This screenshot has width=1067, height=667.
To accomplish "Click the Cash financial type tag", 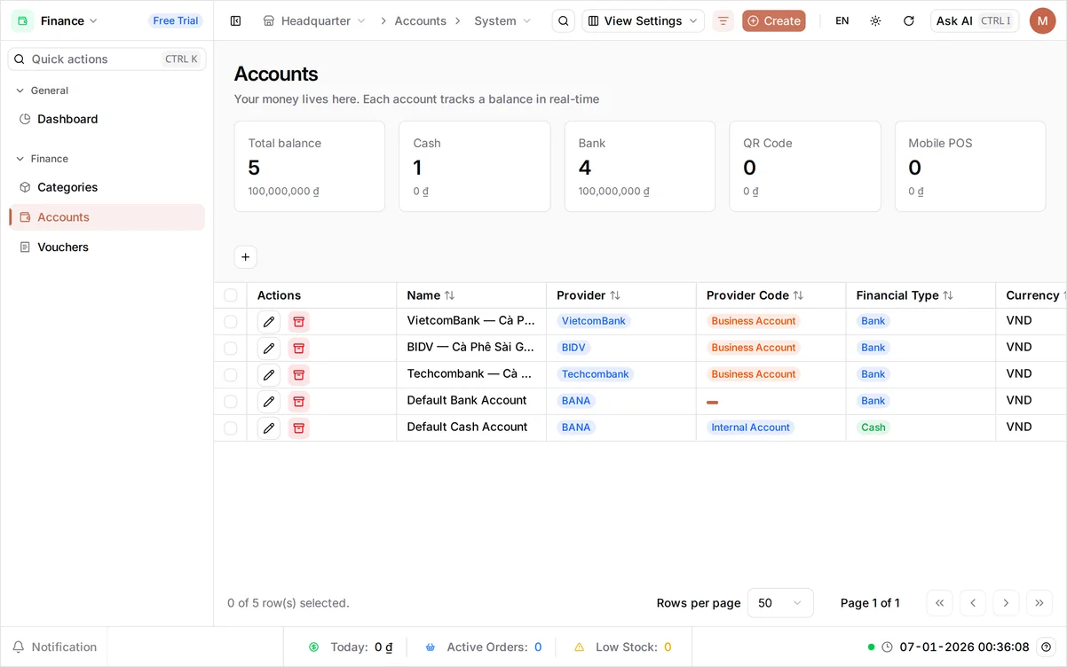I will 873,428.
